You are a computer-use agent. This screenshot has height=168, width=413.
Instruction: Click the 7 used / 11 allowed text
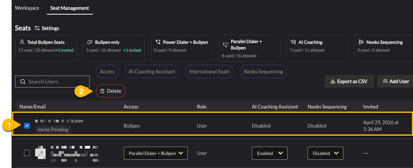[x=307, y=50]
